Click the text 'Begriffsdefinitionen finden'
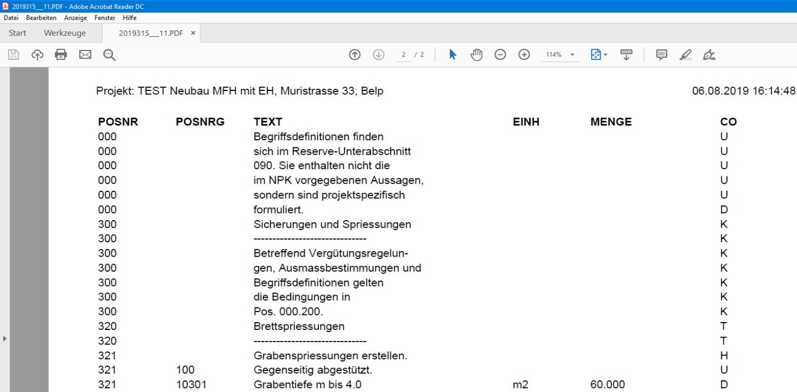The height and width of the screenshot is (392, 797). (318, 136)
